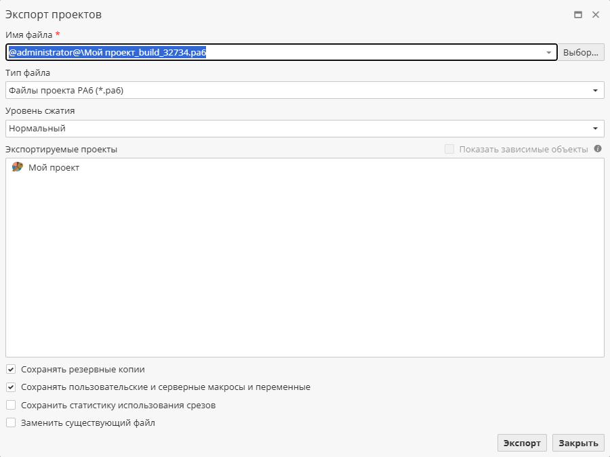Disable Сохранять резервные копии
Image resolution: width=610 pixels, height=457 pixels.
(11, 369)
